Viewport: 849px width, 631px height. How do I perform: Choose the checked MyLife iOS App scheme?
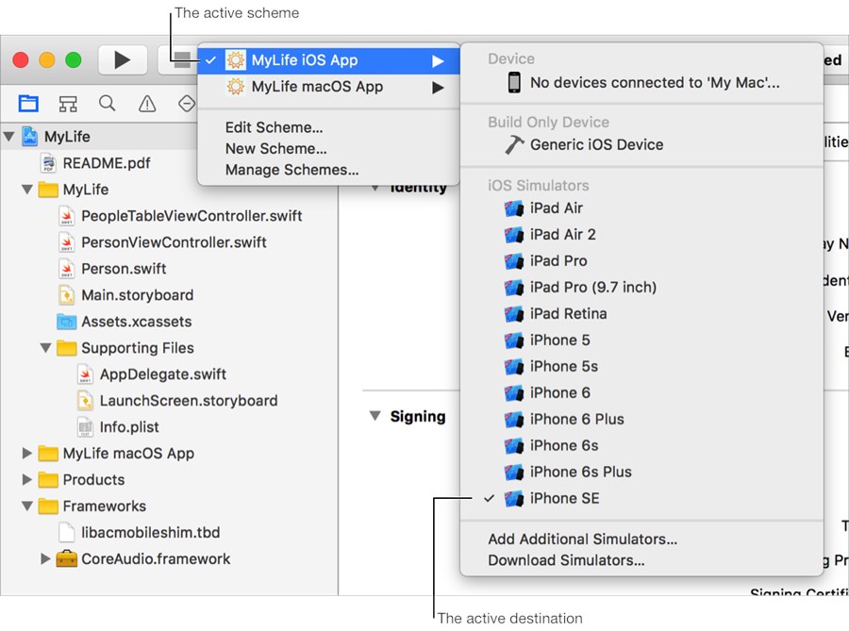[304, 60]
